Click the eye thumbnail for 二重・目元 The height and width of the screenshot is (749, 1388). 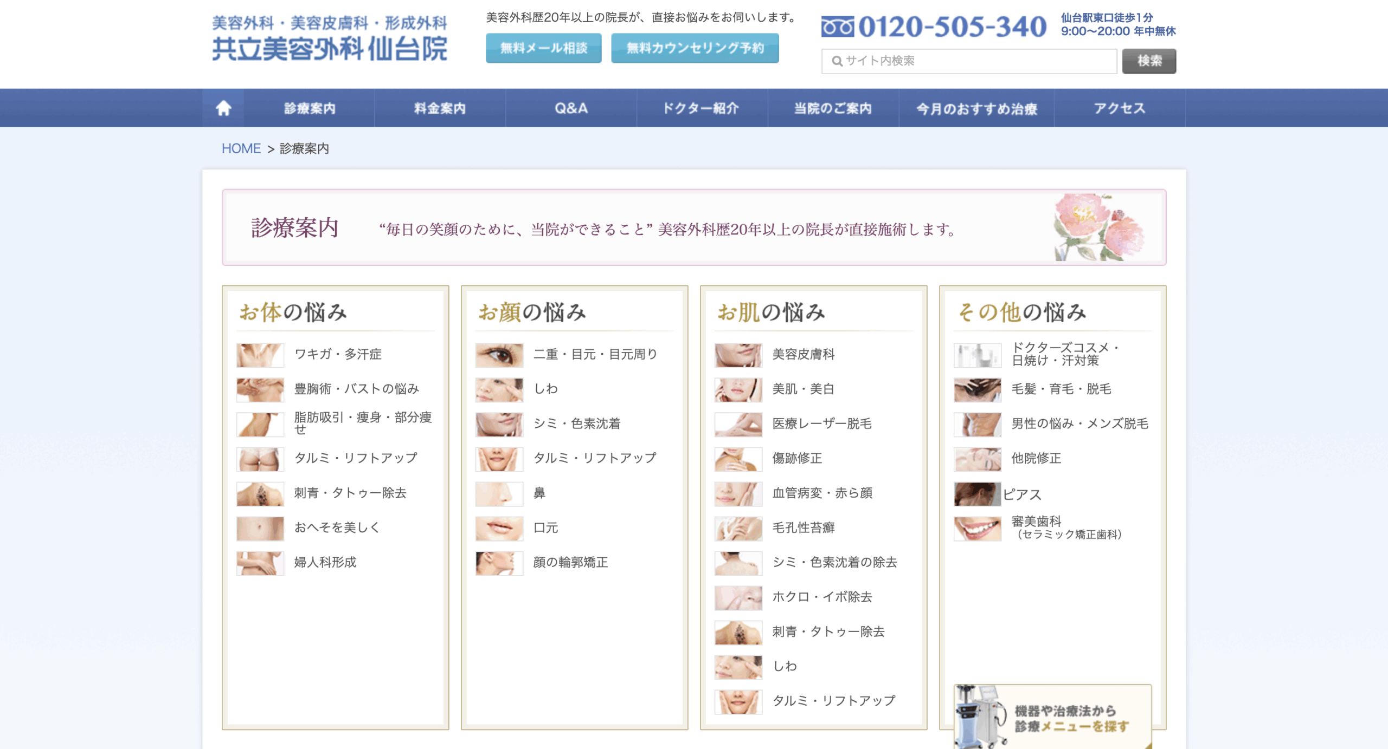pyautogui.click(x=499, y=355)
